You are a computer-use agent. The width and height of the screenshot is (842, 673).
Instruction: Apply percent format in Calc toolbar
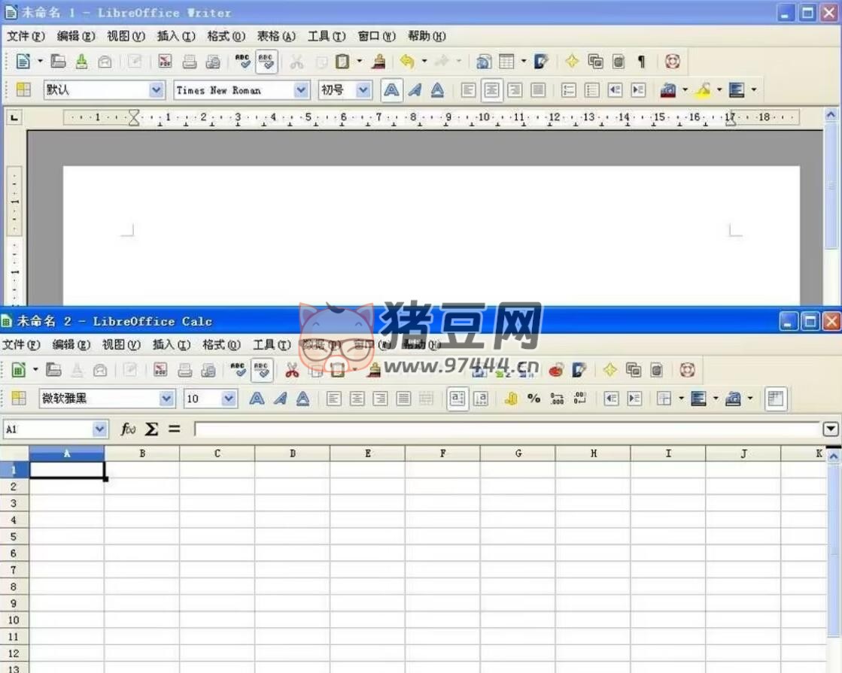[x=533, y=399]
